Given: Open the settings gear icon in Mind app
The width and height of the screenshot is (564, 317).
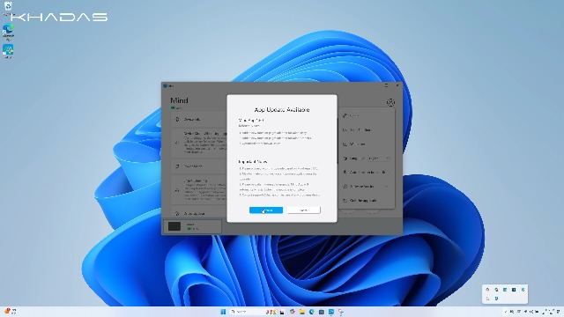Looking at the screenshot, I should (390, 102).
